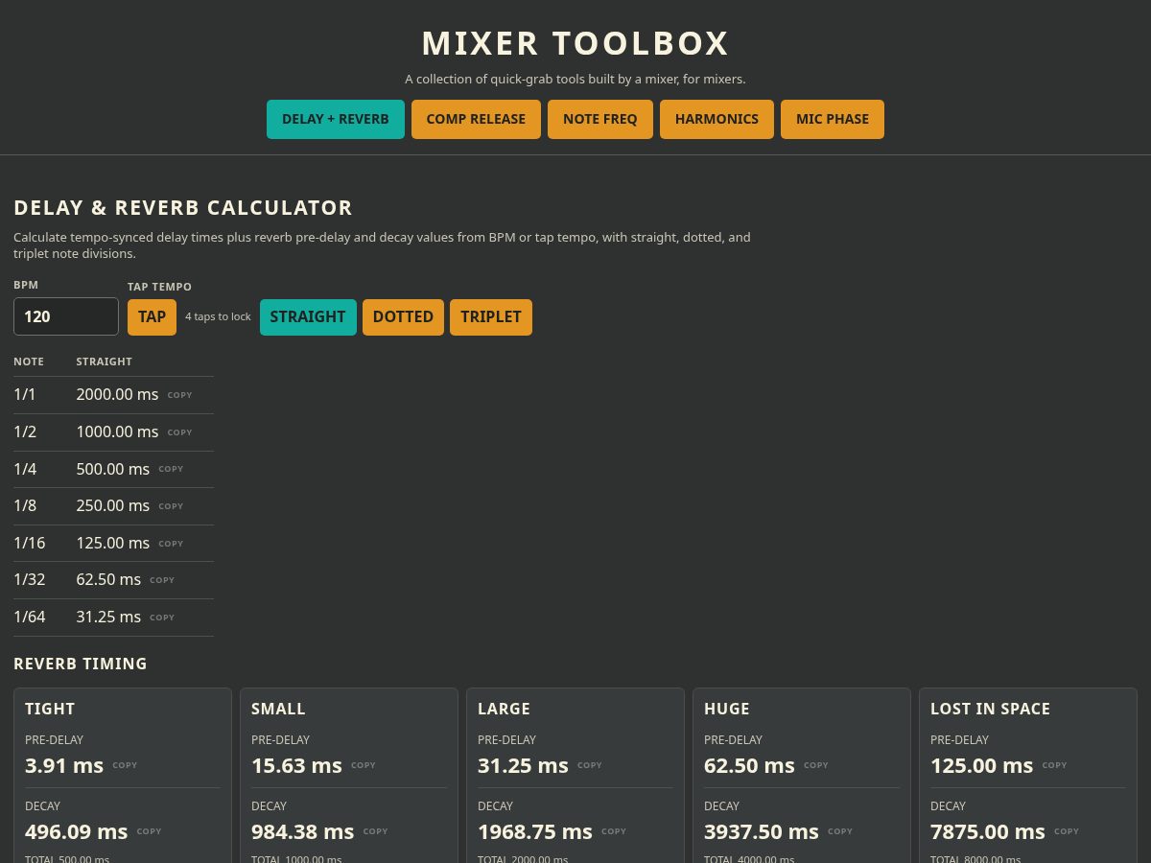Image resolution: width=1151 pixels, height=863 pixels.
Task: Copy the Large decay 1968.75 ms
Action: [614, 831]
